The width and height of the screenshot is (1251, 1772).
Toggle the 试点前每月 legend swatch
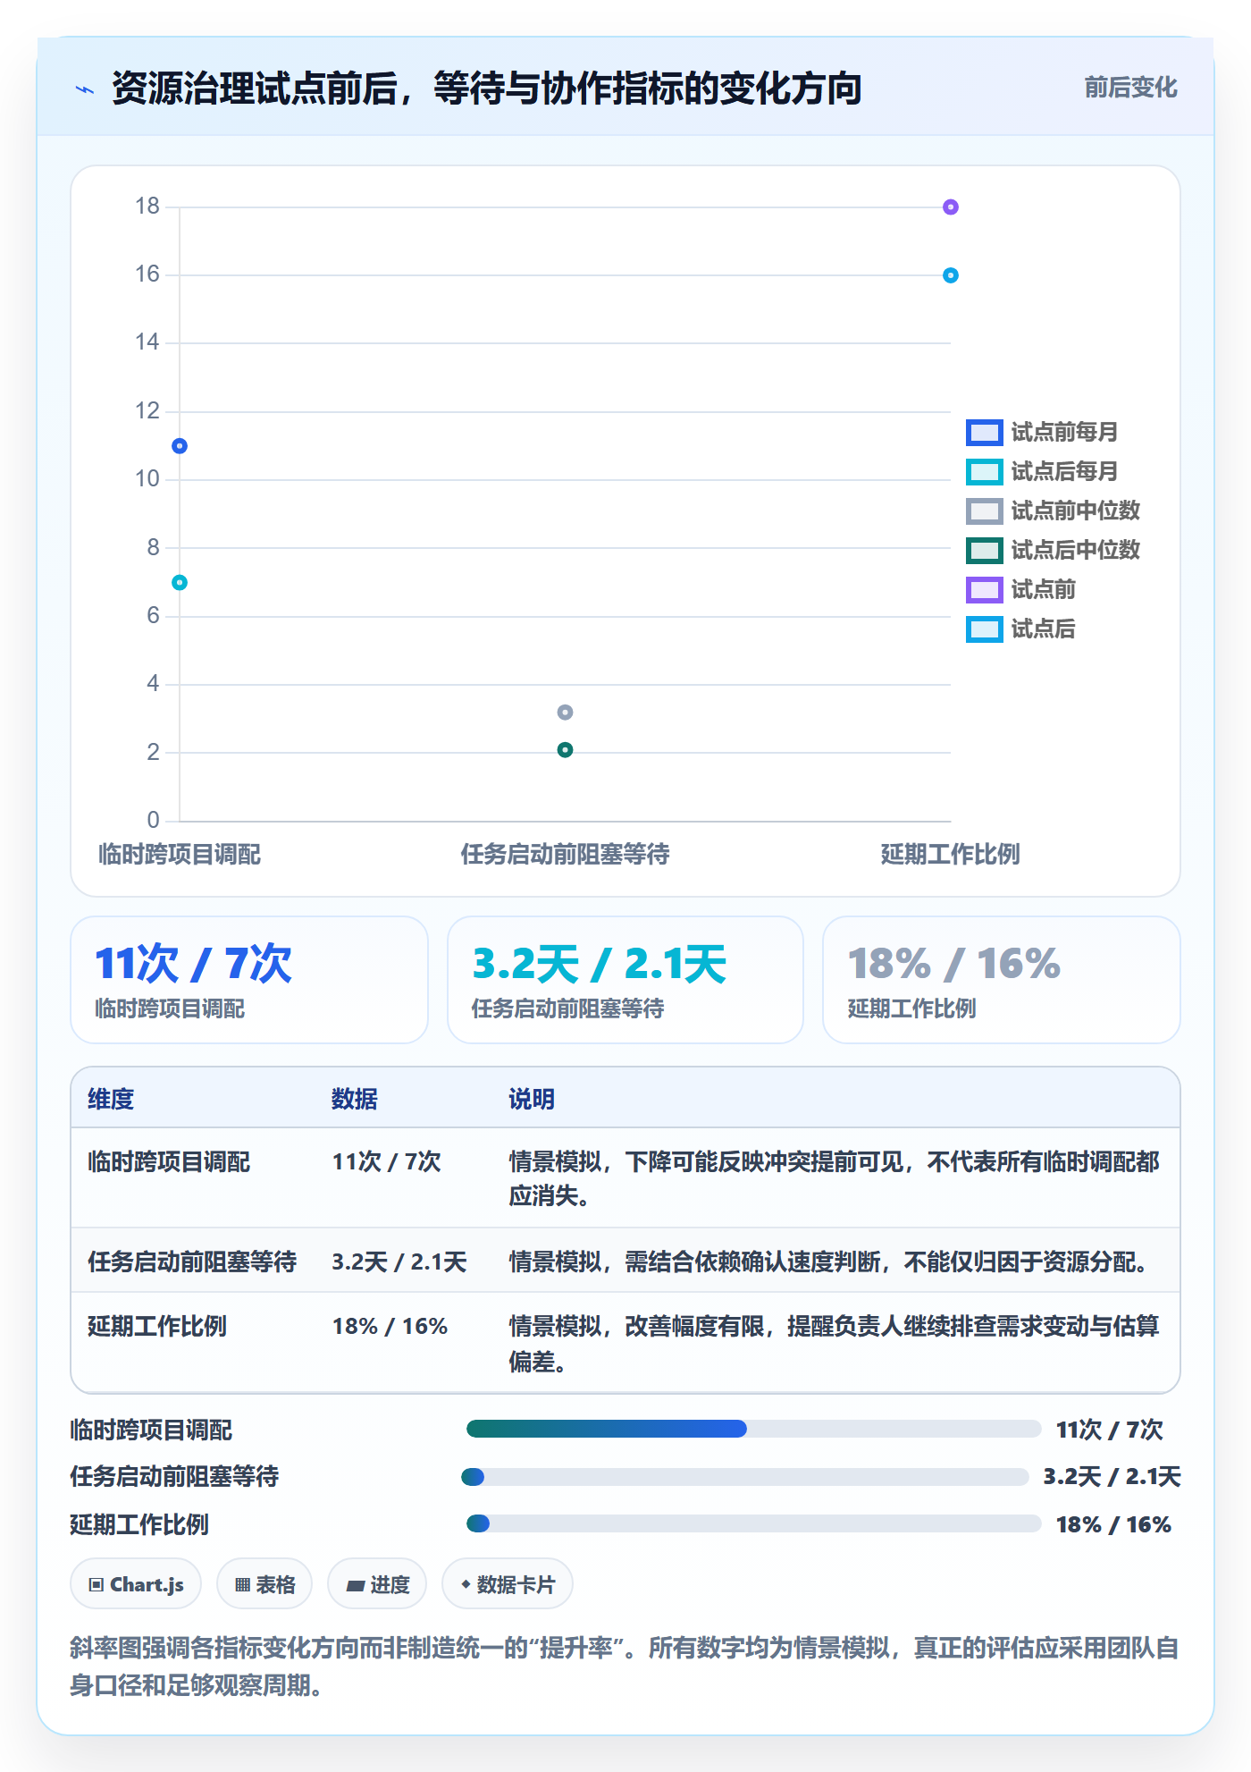pyautogui.click(x=984, y=433)
